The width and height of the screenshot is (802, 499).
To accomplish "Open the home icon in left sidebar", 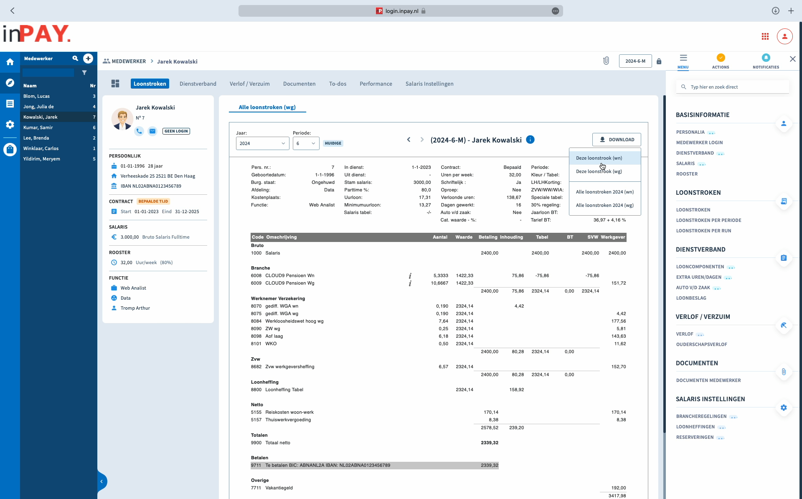I will tap(10, 62).
